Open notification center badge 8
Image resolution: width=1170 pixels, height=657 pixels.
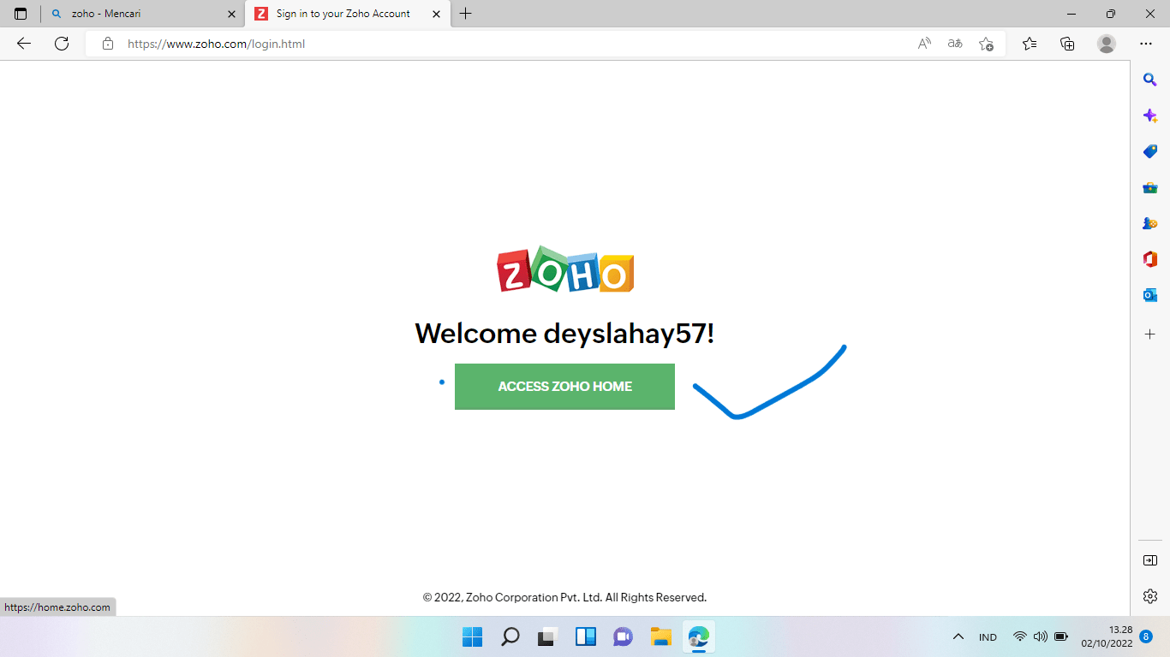(1146, 636)
